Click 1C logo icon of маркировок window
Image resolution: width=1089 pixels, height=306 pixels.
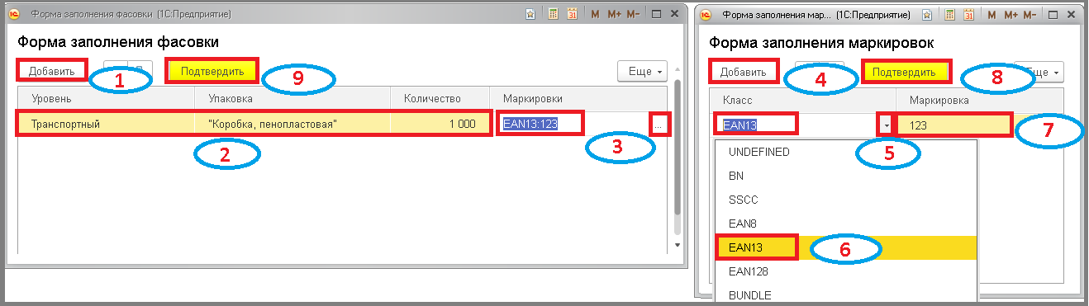point(706,15)
